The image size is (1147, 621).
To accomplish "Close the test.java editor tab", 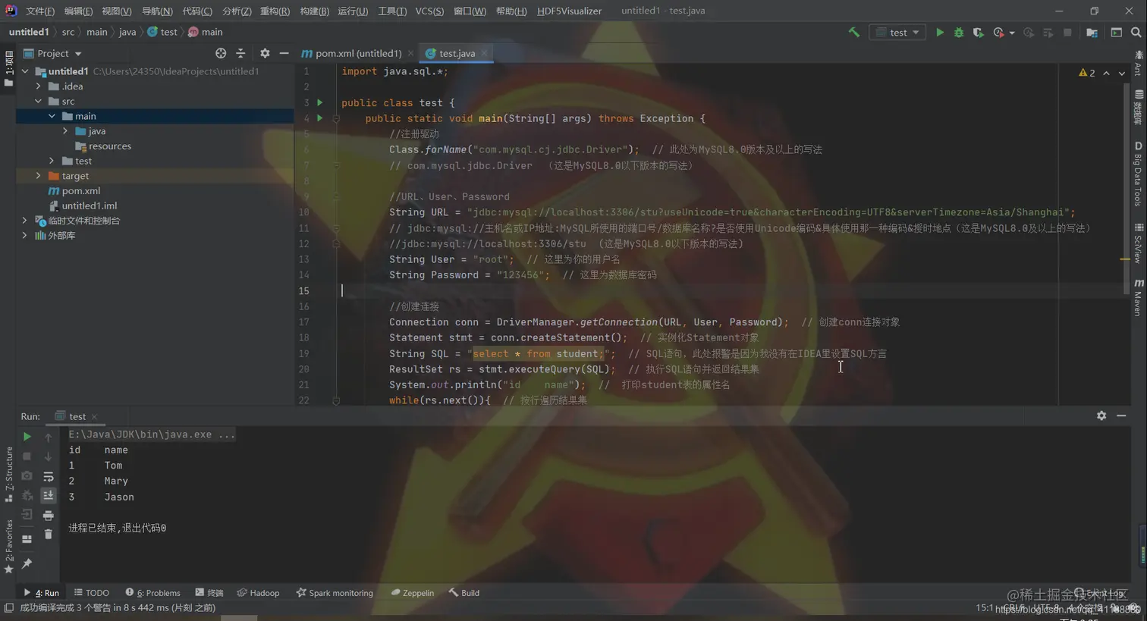I will click(x=484, y=53).
